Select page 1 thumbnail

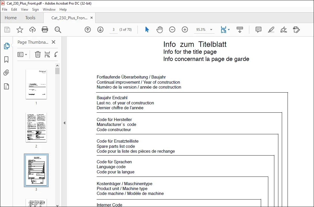tap(36, 84)
